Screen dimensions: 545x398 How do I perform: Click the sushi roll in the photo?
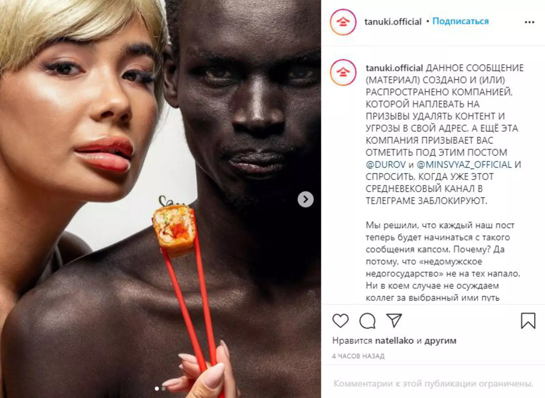coord(174,226)
